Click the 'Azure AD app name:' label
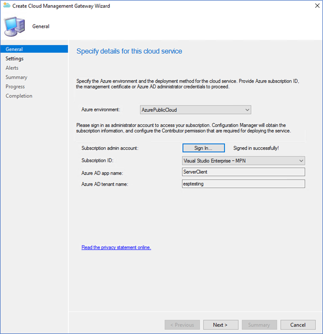Viewport: 323px width, 334px height. [x=102, y=173]
